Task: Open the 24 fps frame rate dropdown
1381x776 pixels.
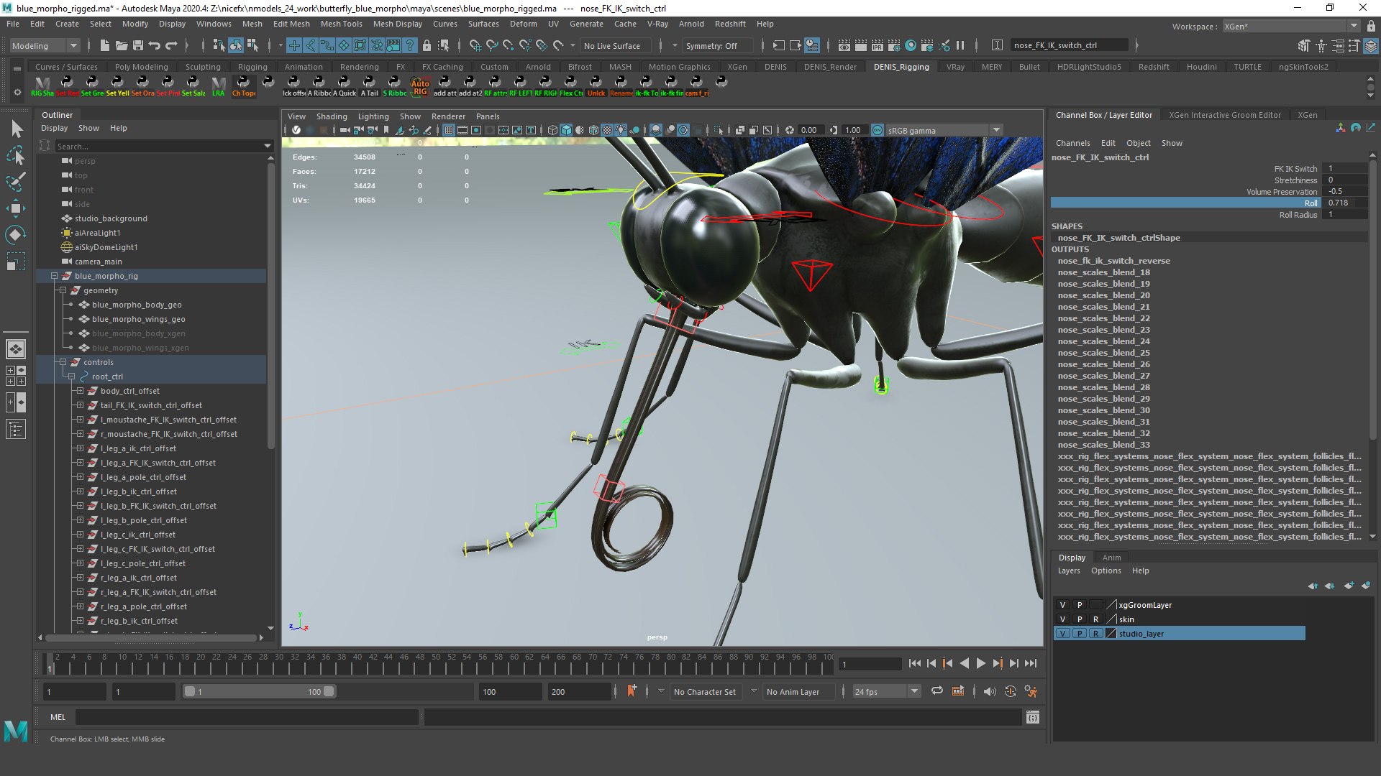Action: point(886,691)
